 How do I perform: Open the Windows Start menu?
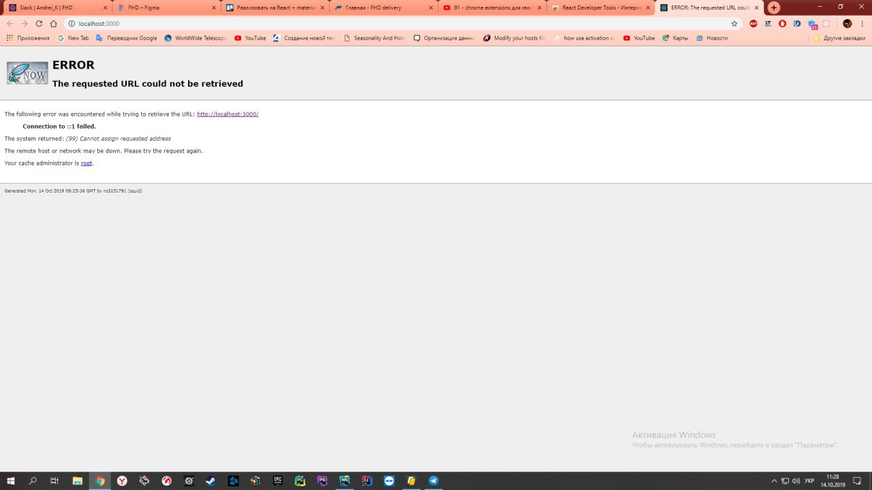(11, 480)
